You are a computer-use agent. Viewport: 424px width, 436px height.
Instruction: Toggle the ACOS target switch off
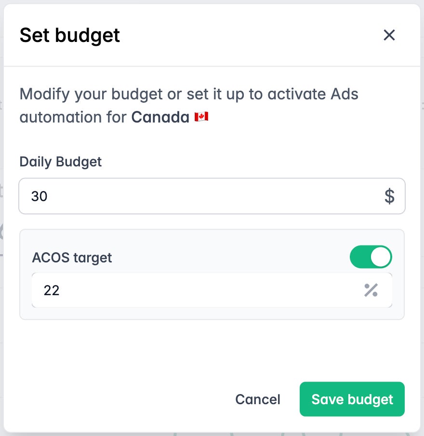point(371,257)
